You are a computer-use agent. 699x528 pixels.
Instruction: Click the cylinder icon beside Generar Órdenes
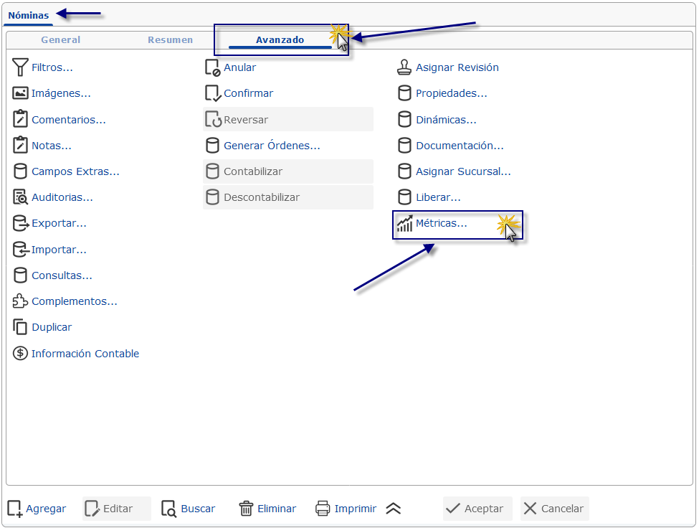[x=212, y=146]
